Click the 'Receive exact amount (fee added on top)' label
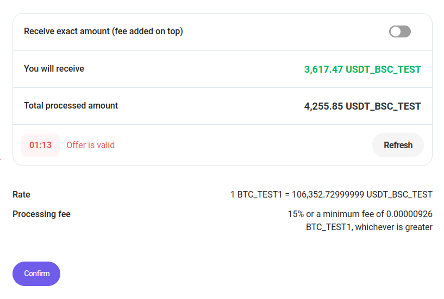 coord(103,31)
